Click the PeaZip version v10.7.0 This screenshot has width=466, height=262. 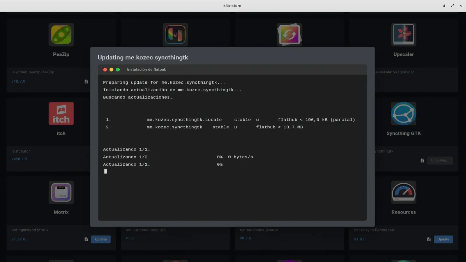[x=18, y=82]
